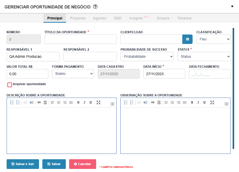
Task: Collapse the Descrição editor toolbar with arrow button
Action: (112, 104)
